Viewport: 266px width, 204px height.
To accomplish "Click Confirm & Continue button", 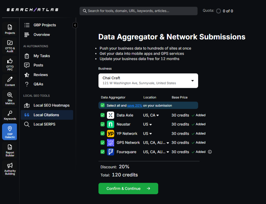I will click(x=128, y=188).
